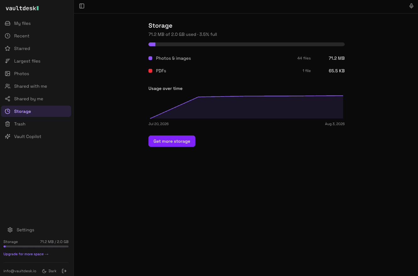Click the purple Photos & images swatch
Image resolution: width=418 pixels, height=276 pixels.
pos(150,58)
